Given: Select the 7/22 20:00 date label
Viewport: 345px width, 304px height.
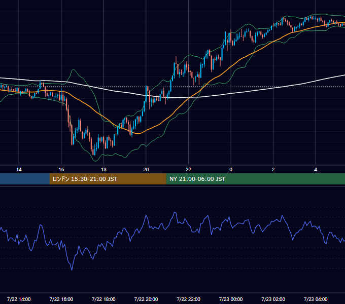Looking at the screenshot, I should point(146,299).
